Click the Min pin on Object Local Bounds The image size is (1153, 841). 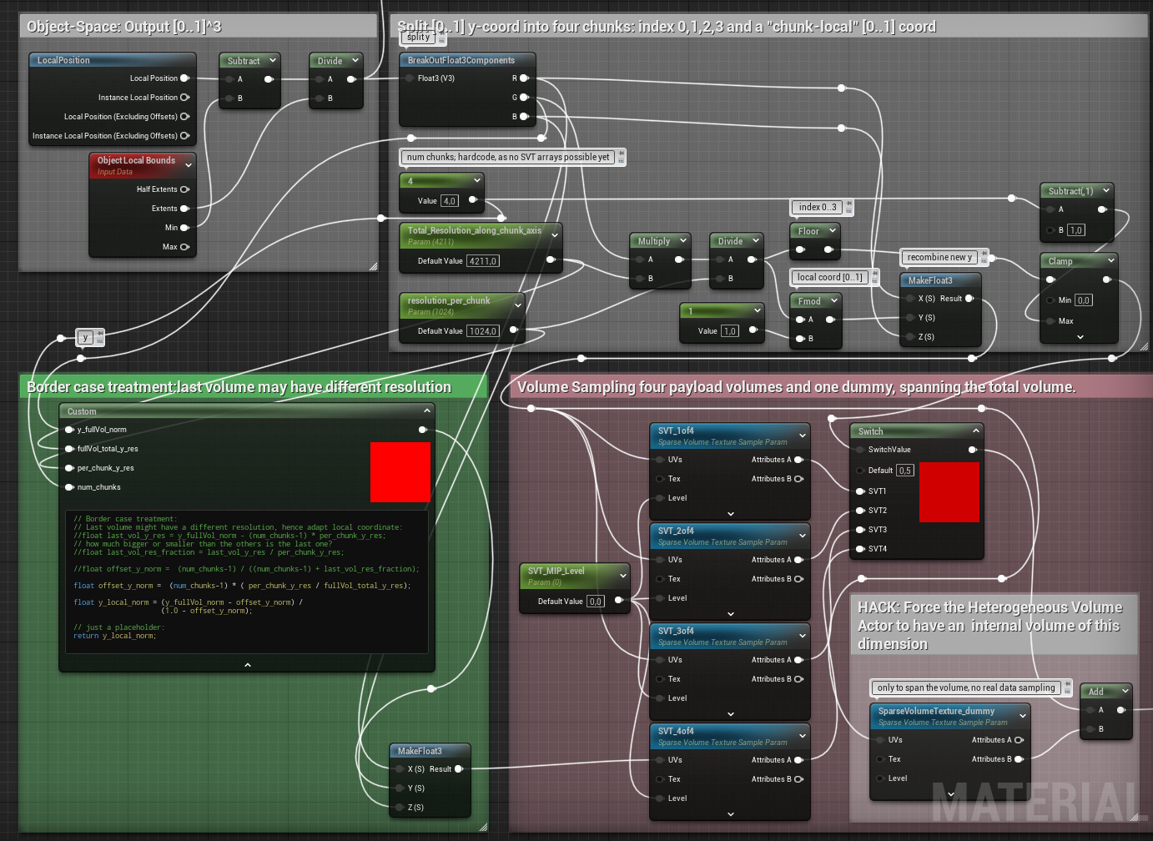point(184,228)
